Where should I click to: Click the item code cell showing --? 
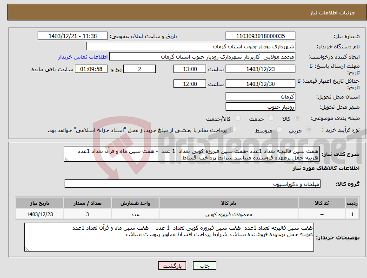[322, 214]
